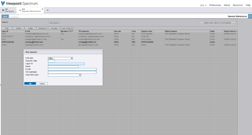Open Preferences from the top menu

pyautogui.click(x=215, y=5)
